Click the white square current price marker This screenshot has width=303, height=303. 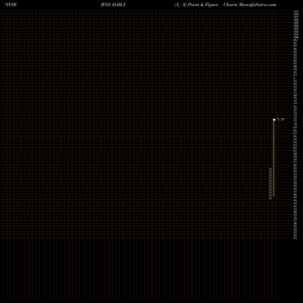[x=274, y=120]
